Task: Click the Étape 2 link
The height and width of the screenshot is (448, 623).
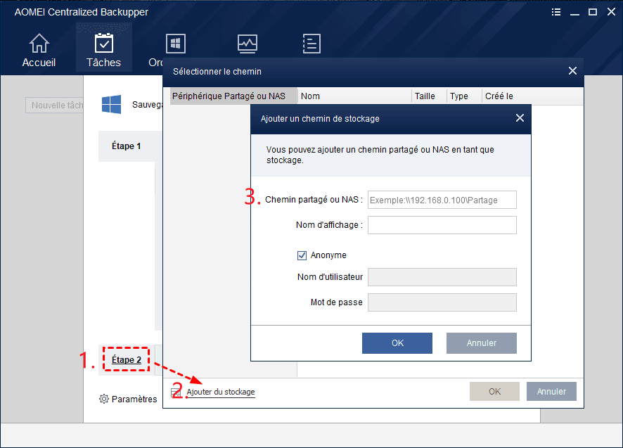Action: 127,360
